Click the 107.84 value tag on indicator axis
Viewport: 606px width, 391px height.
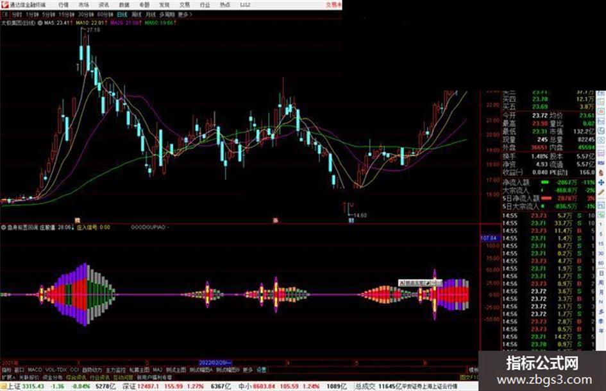coord(490,238)
